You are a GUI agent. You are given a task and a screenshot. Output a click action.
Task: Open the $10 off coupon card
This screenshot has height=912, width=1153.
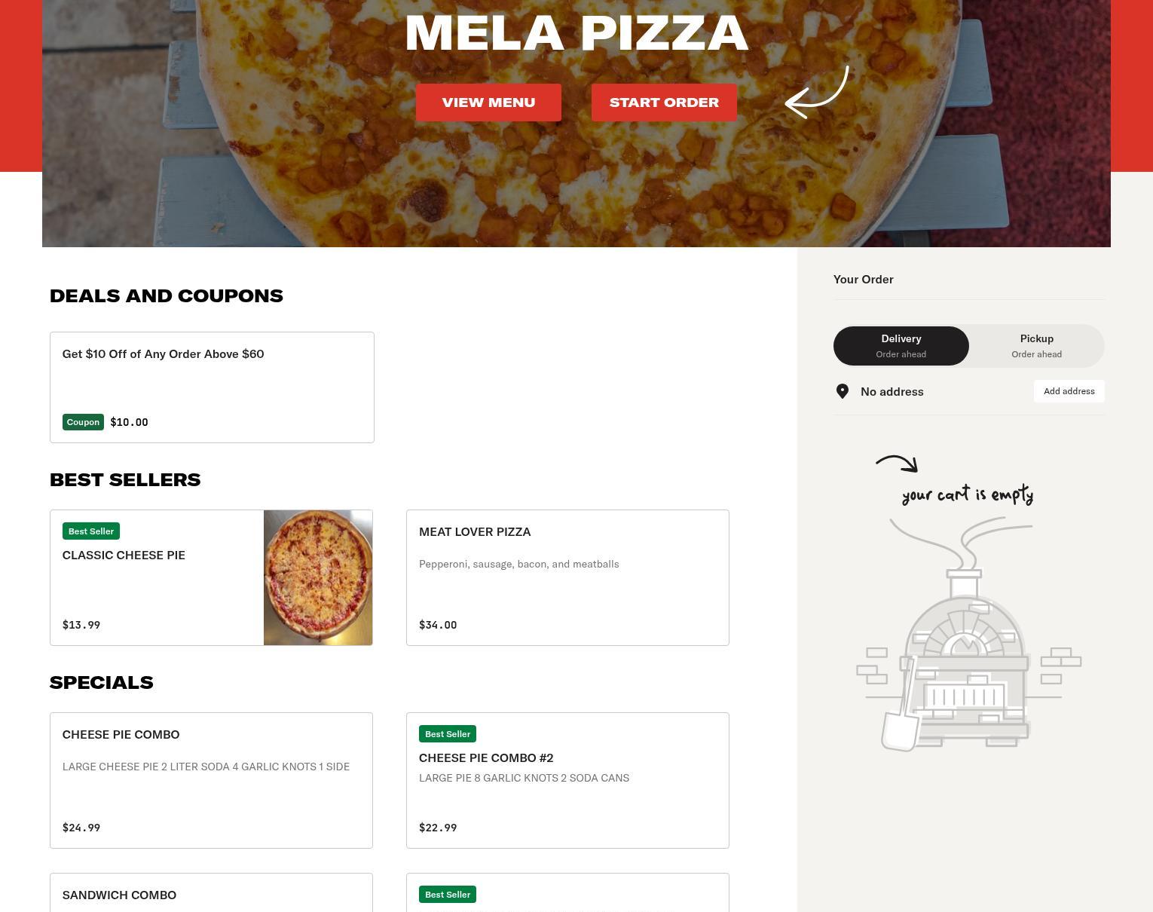212,387
